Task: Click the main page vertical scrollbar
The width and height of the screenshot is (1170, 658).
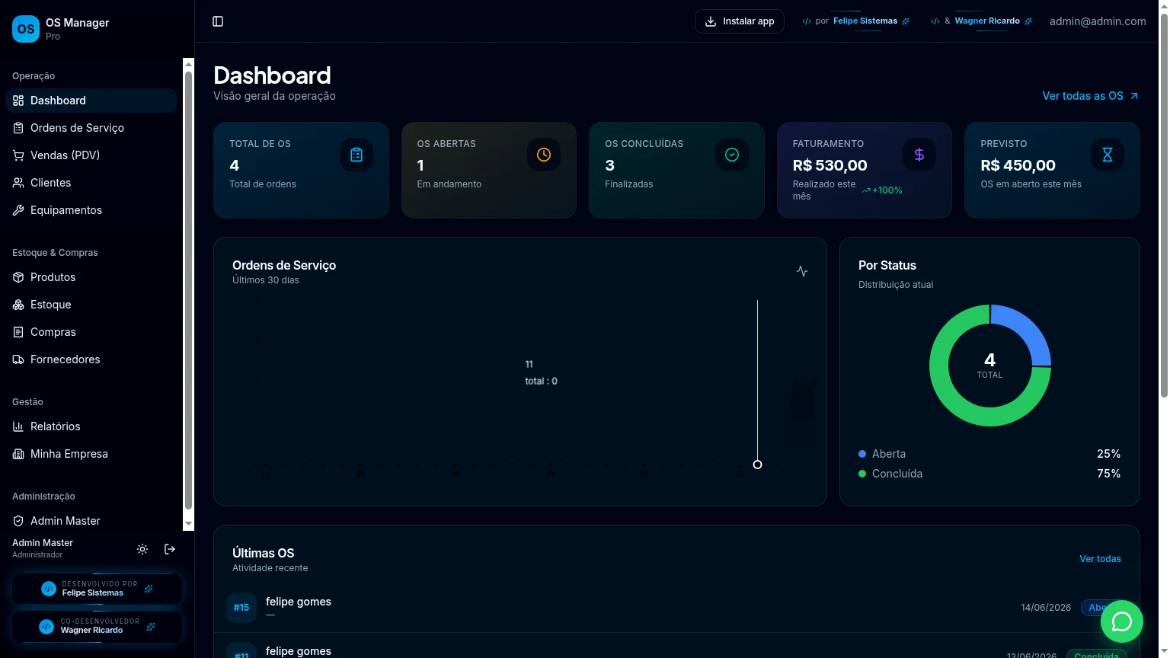Action: [x=1164, y=206]
